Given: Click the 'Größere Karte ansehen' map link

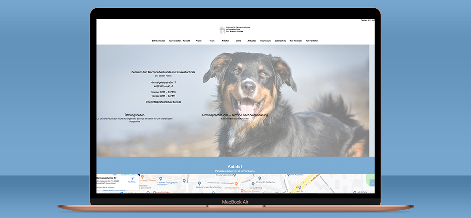Looking at the screenshot, I should pos(106,187).
